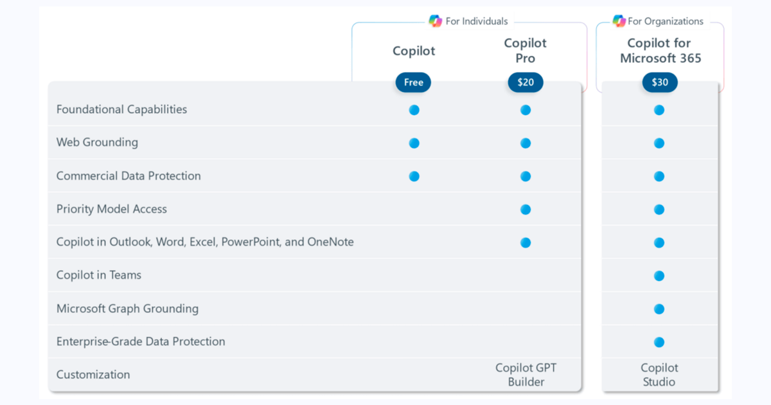Click the Copilot in Outlook, Word row dot under Microsoft 365
Screen dimensions: 771x405
point(659,242)
